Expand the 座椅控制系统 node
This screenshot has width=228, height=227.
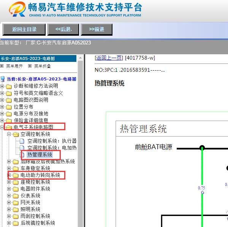point(9,182)
